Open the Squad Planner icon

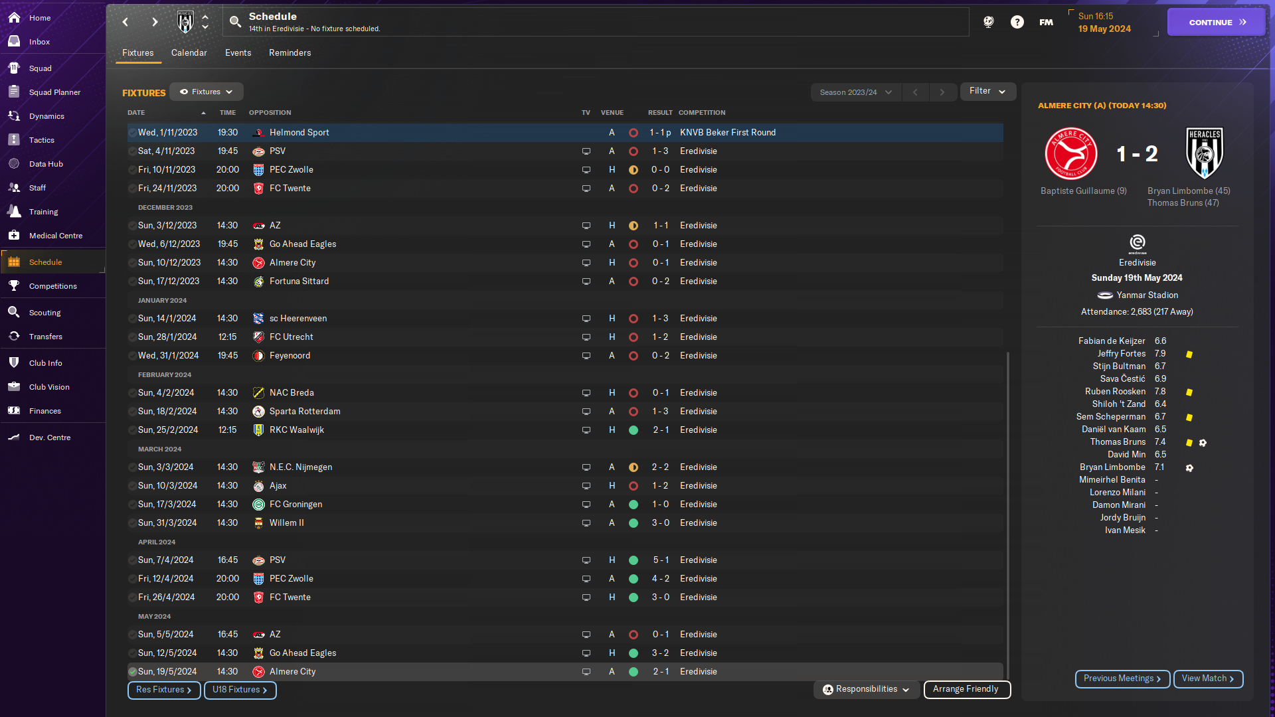tap(14, 92)
